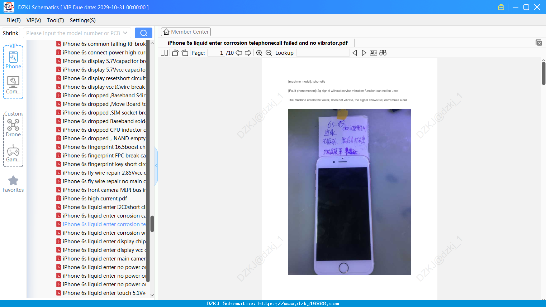Open iPhone 6s liquid enter touch 5.1V file
This screenshot has width=546, height=307.
pos(101,293)
